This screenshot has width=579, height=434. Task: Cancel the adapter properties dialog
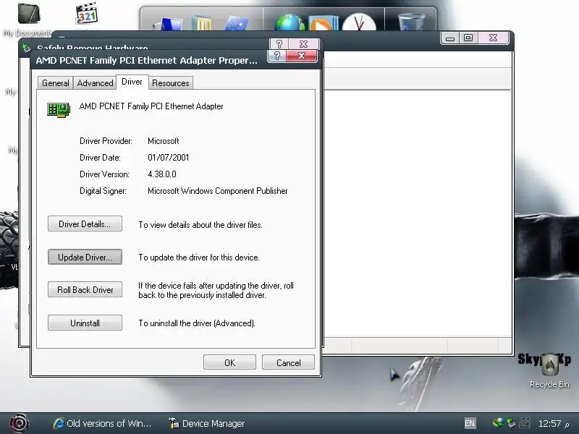pos(288,362)
